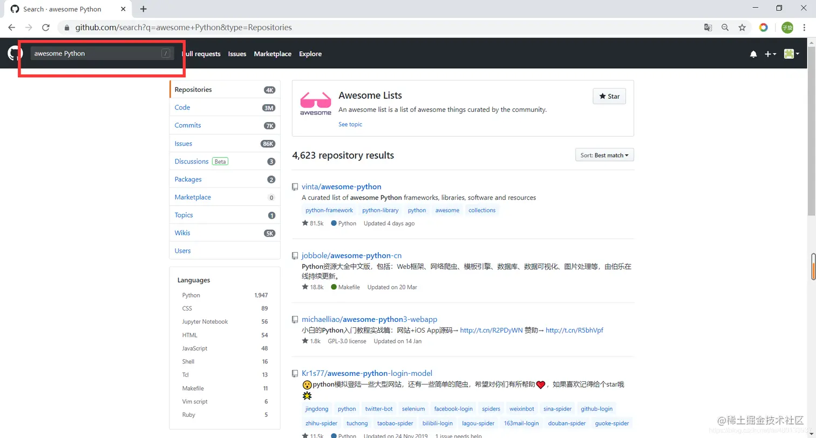This screenshot has width=816, height=438.
Task: Select the Topics results filter
Action: [x=225, y=215]
